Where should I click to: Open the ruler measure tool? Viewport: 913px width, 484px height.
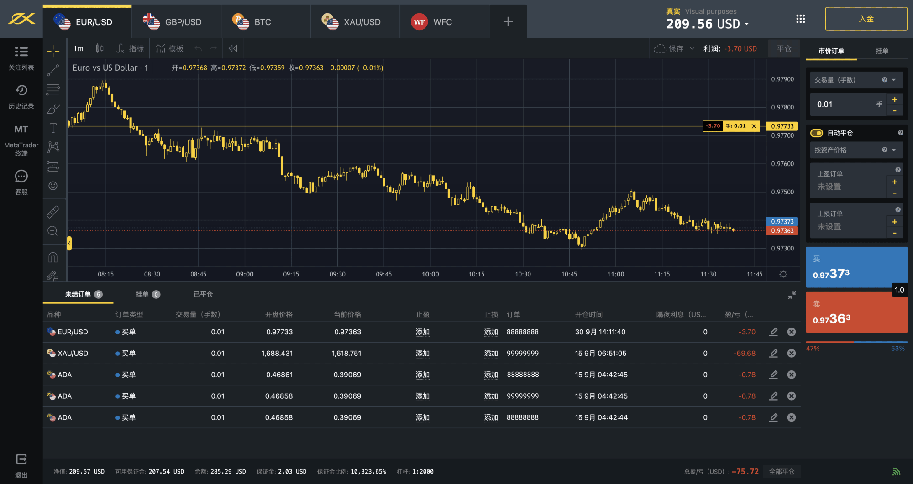[53, 212]
